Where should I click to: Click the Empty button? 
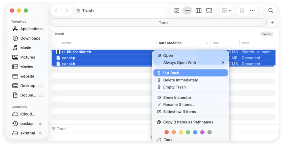pyautogui.click(x=266, y=34)
